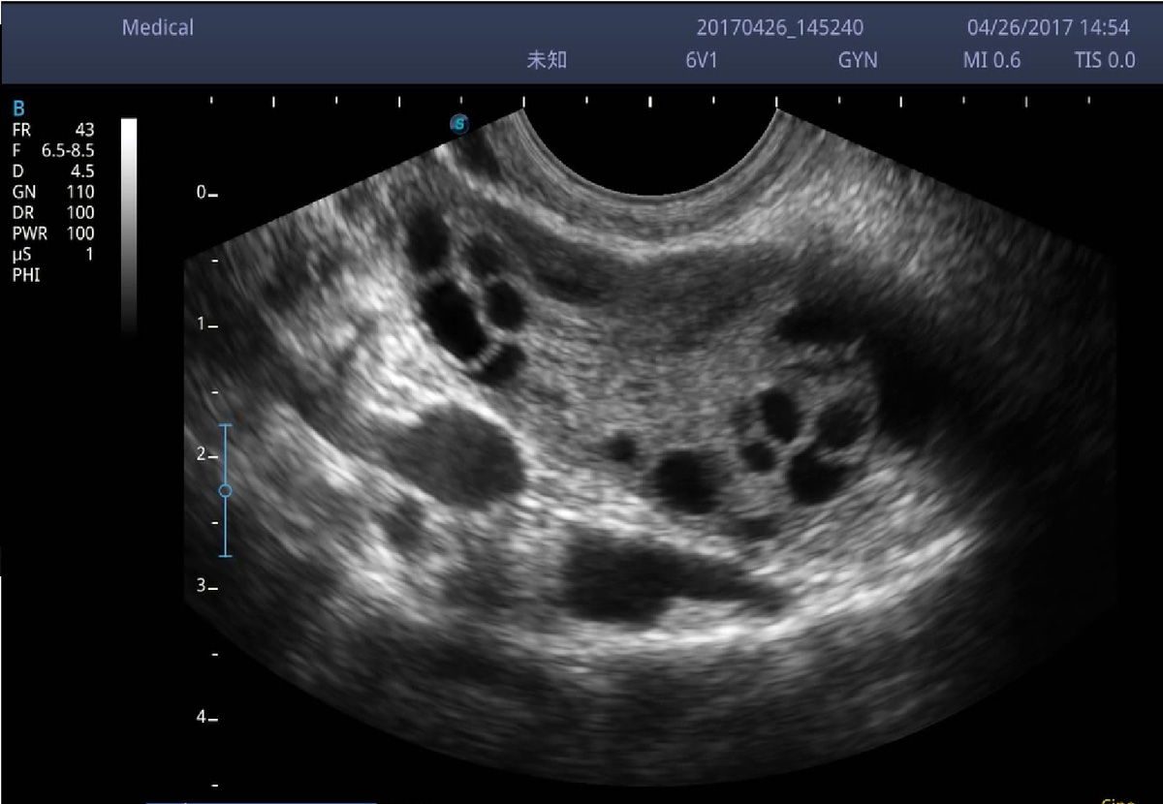Click the blue focal zone circle marker
This screenshot has height=804, width=1163.
225,491
